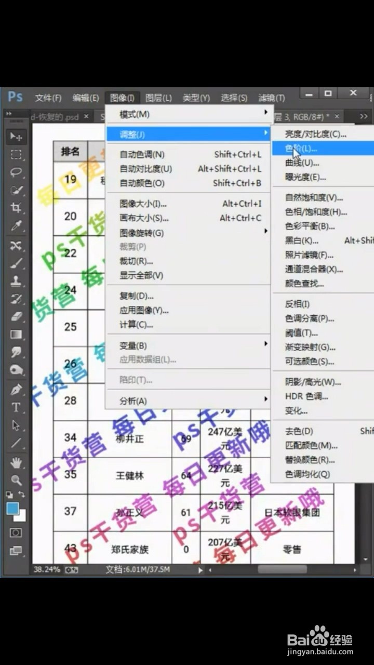Select the Eraser tool
This screenshot has width=374, height=665.
pos(16,316)
